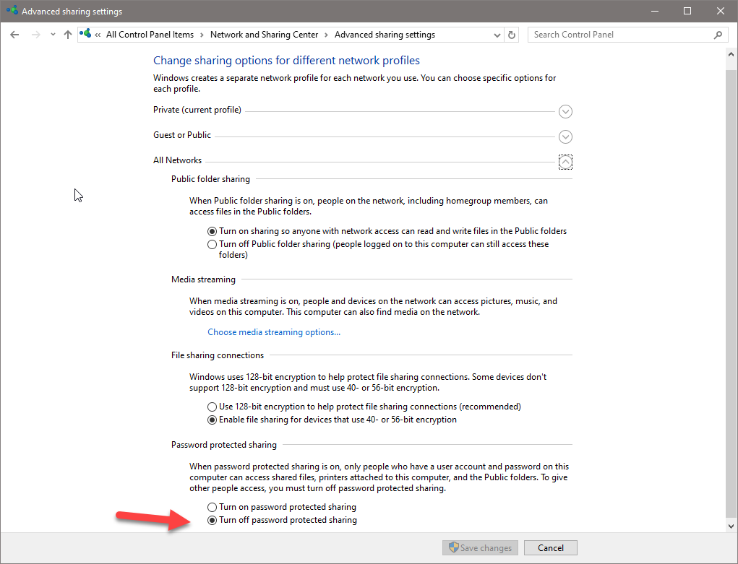Click the Up one level arrow

click(x=67, y=35)
